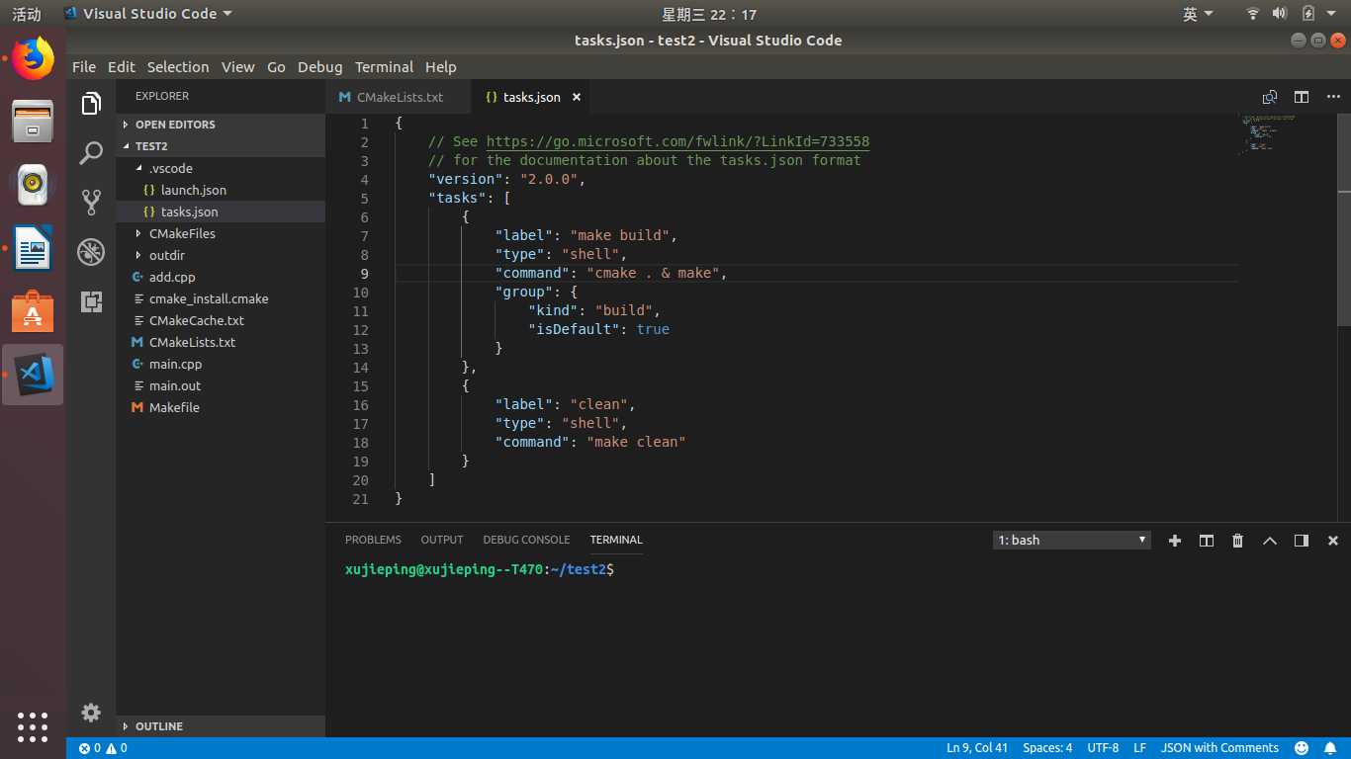Viewport: 1351px width, 759px height.
Task: Open the View menu
Action: click(237, 67)
